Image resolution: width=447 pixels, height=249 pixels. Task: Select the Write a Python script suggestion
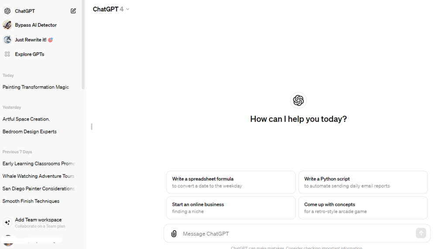[x=363, y=182]
